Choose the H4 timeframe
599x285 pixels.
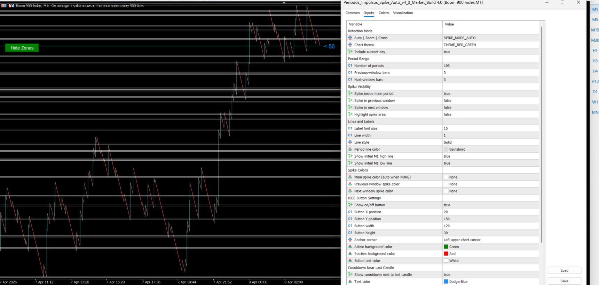coord(595,71)
